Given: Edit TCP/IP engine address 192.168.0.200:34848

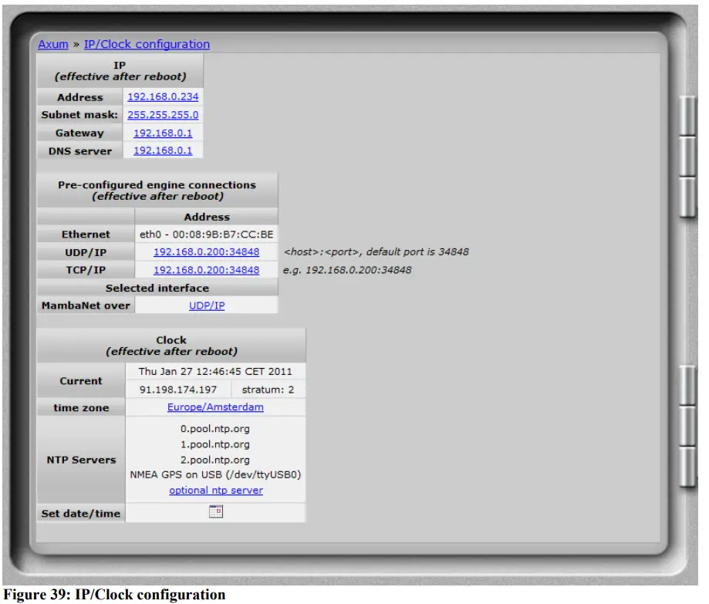Looking at the screenshot, I should pyautogui.click(x=206, y=270).
